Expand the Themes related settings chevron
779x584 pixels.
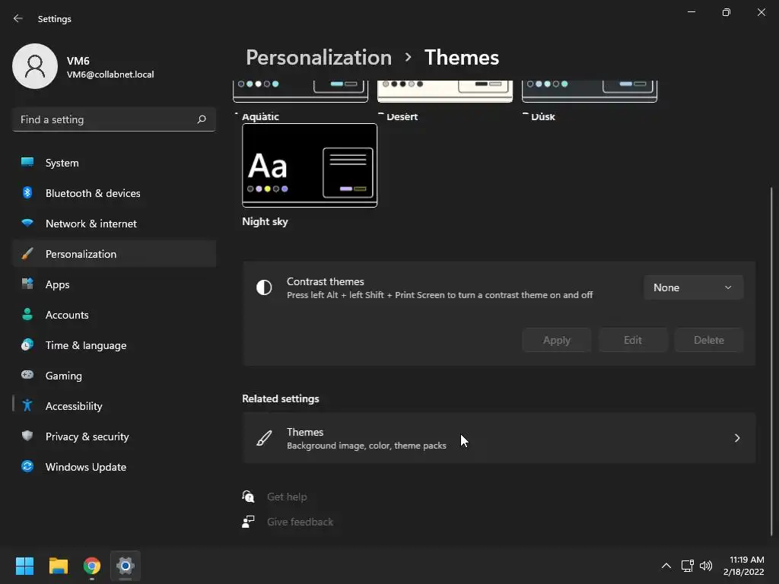click(736, 438)
